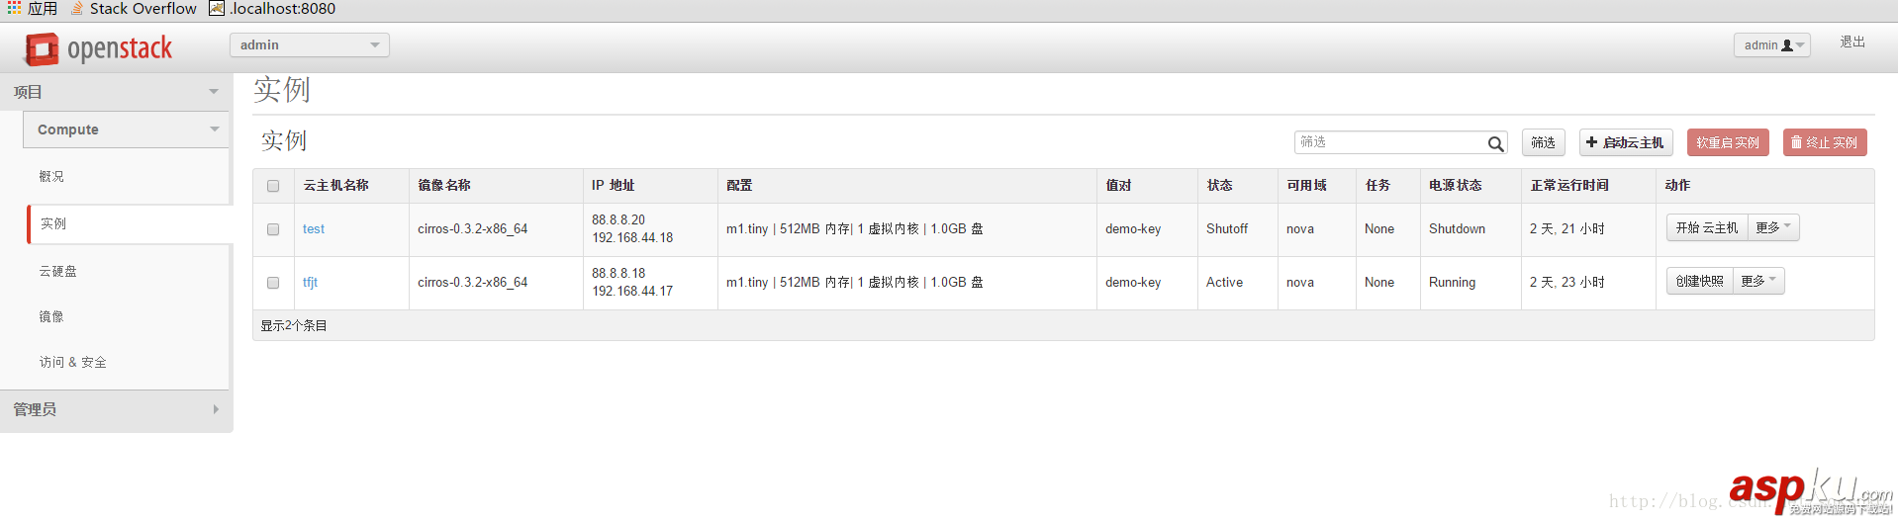Screen dimensions: 1898x521
Task: Click the localhost:8080 bookmark favicon
Action: point(217,8)
